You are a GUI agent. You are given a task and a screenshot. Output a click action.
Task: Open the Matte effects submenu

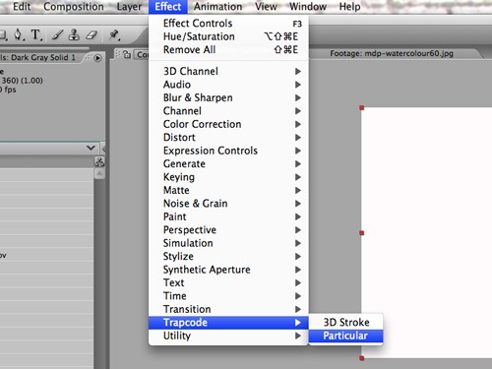coord(228,190)
